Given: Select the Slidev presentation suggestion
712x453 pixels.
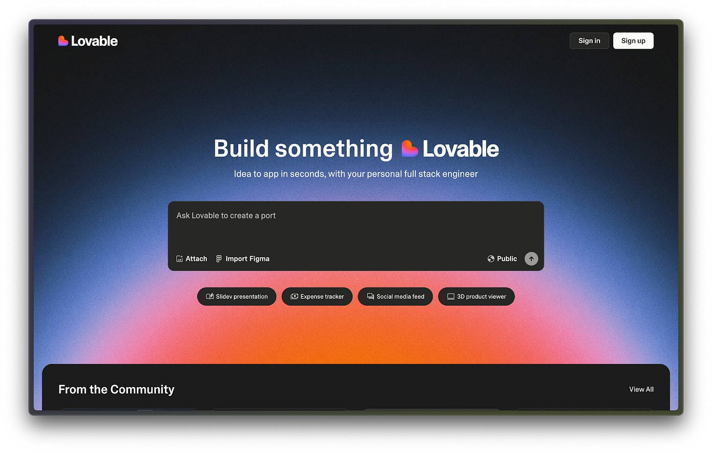Looking at the screenshot, I should click(237, 296).
